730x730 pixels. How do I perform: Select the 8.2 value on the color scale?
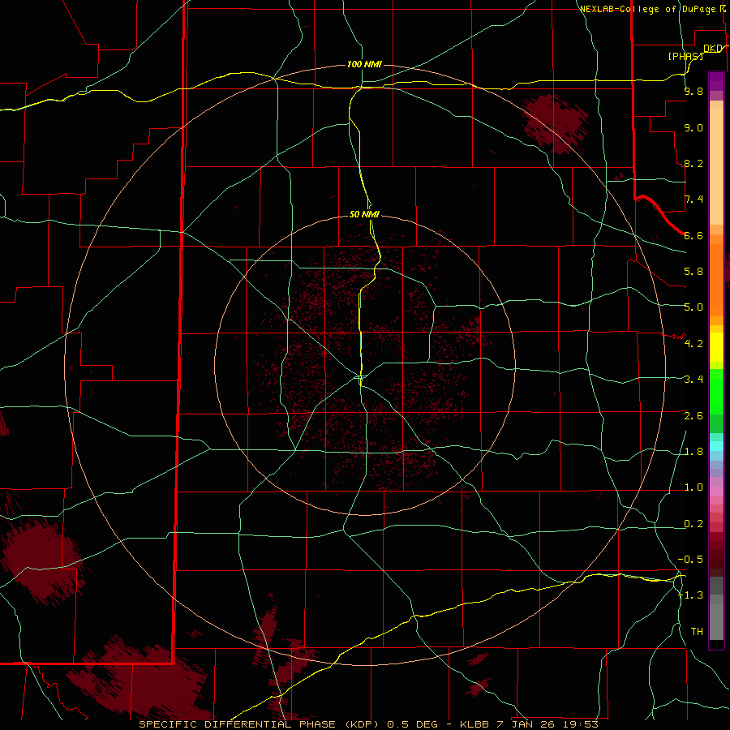click(x=693, y=164)
